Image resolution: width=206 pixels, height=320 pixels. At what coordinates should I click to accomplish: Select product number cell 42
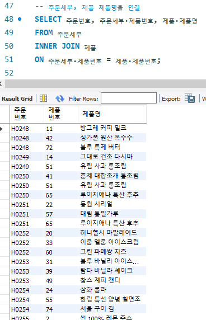[61, 138]
